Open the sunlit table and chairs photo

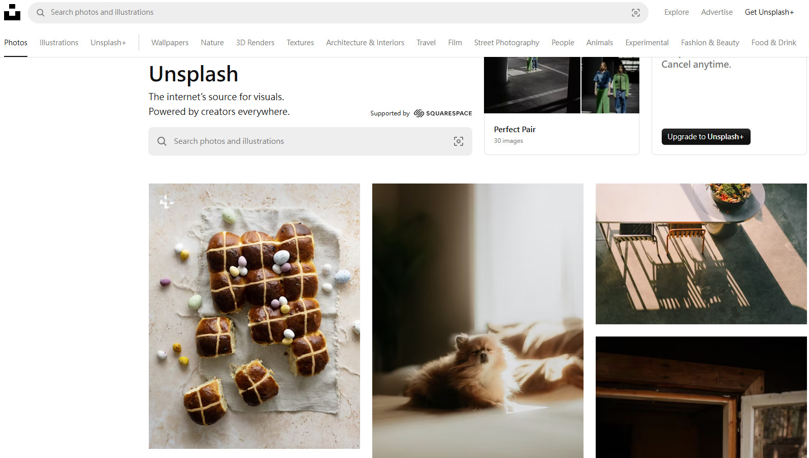[701, 254]
